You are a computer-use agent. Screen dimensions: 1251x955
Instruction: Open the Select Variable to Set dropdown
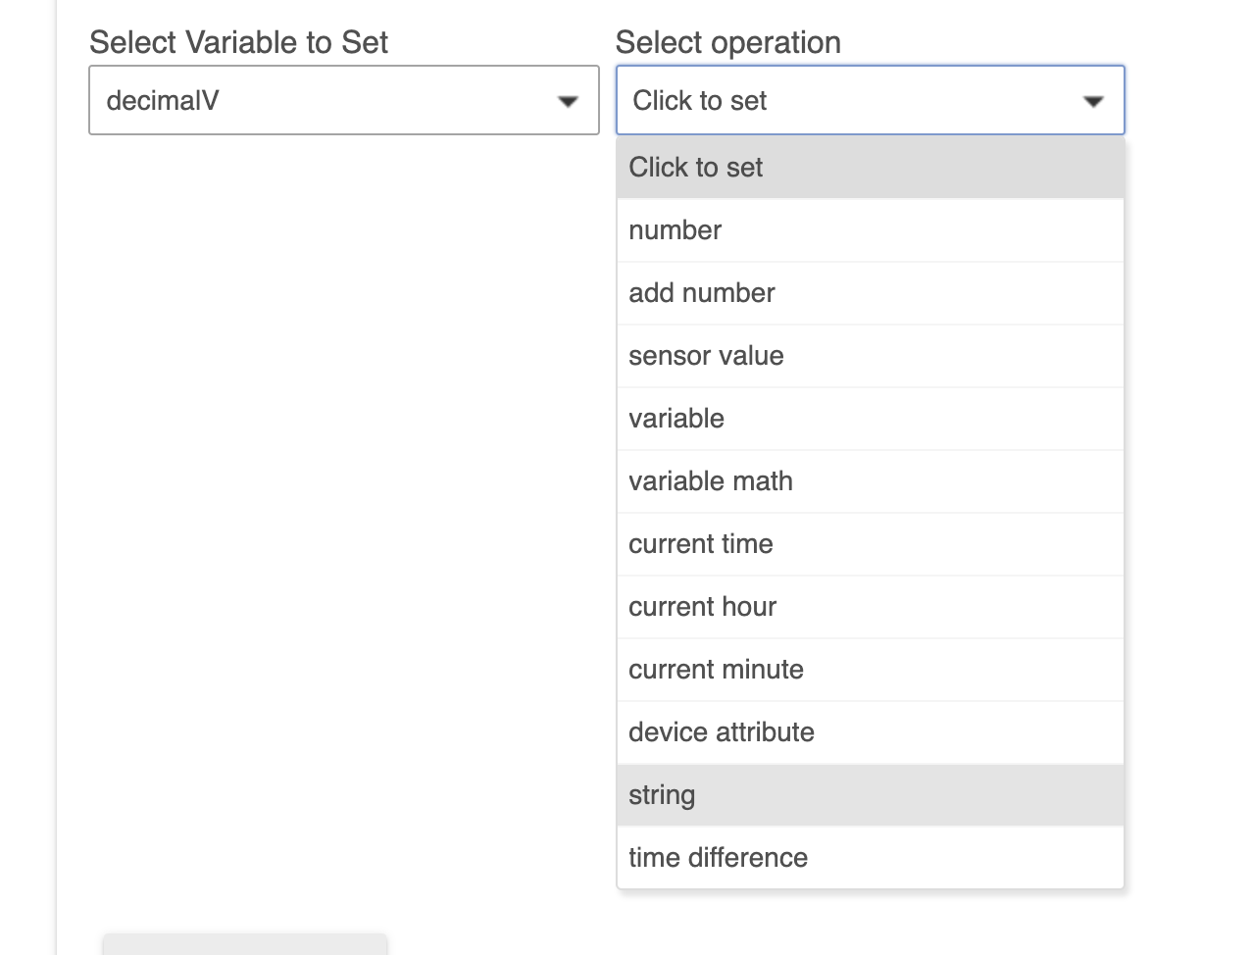pyautogui.click(x=344, y=100)
